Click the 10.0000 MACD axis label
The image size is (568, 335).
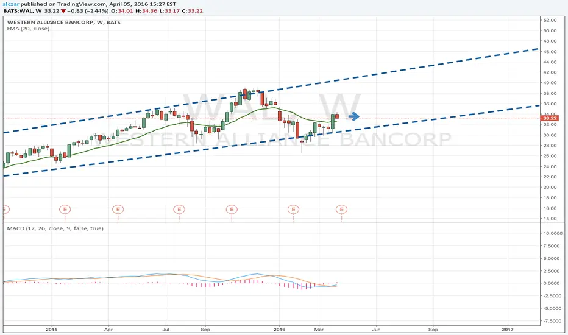click(x=553, y=233)
